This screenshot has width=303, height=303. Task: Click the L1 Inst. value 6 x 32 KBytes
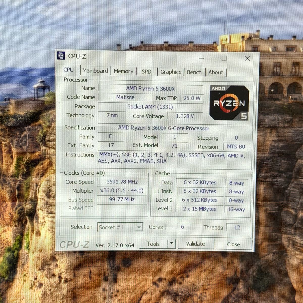point(200,191)
